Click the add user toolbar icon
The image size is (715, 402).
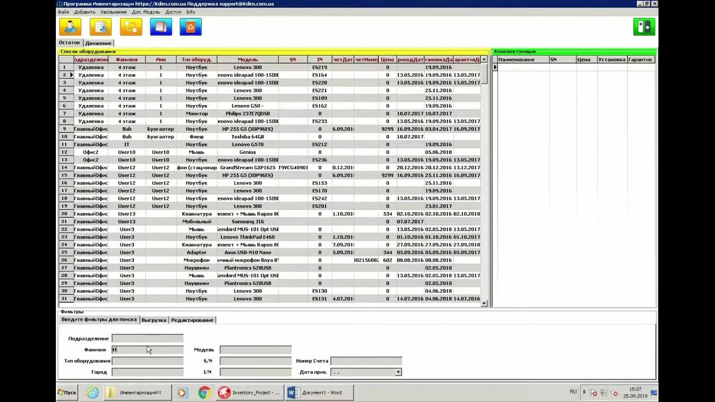(x=70, y=27)
